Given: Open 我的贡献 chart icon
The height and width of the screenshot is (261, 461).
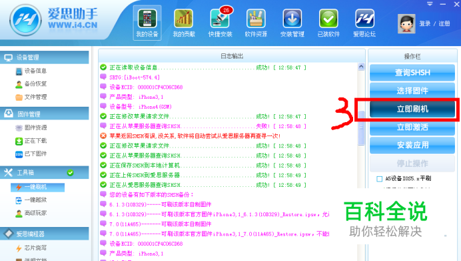Looking at the screenshot, I should pyautogui.click(x=183, y=23).
